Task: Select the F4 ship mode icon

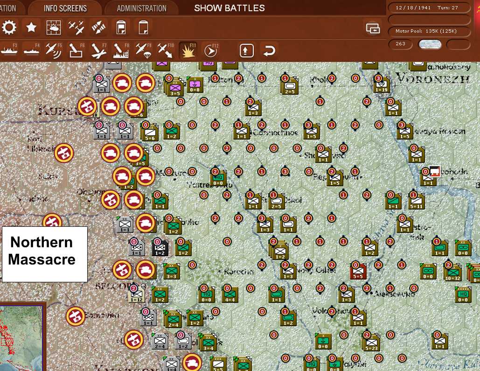Action: coord(32,50)
